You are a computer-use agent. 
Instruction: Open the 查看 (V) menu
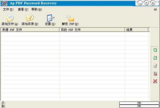click(x=23, y=9)
